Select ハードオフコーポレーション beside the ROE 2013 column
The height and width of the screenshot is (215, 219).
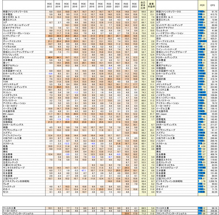coord(16,33)
